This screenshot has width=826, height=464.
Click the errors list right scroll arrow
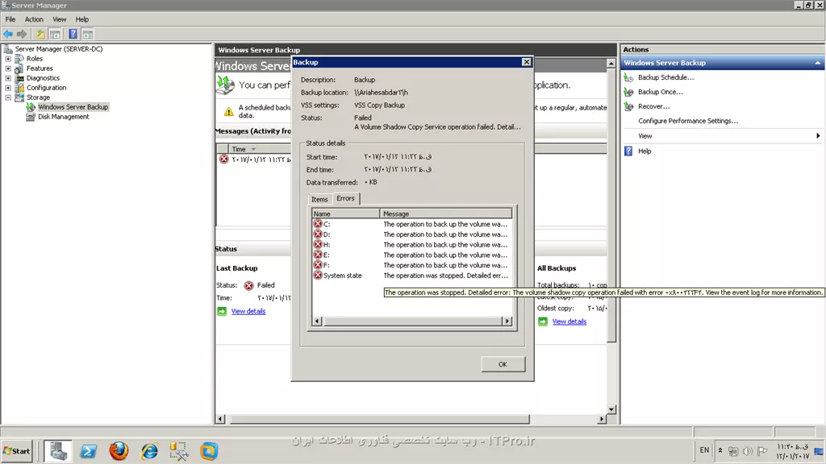[x=507, y=321]
